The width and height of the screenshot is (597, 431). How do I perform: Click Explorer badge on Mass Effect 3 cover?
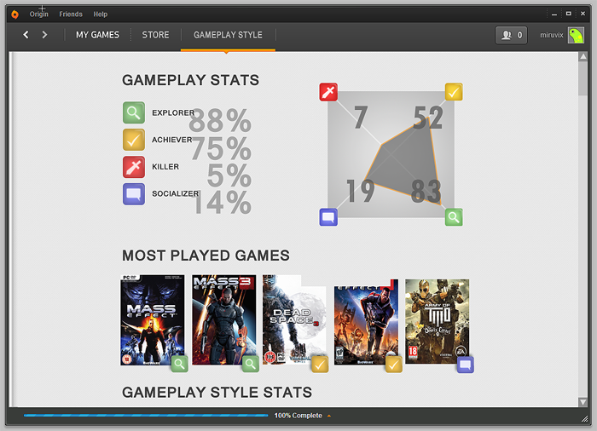point(251,364)
